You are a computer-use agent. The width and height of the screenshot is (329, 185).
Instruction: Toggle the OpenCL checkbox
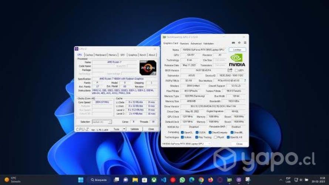click(182, 132)
